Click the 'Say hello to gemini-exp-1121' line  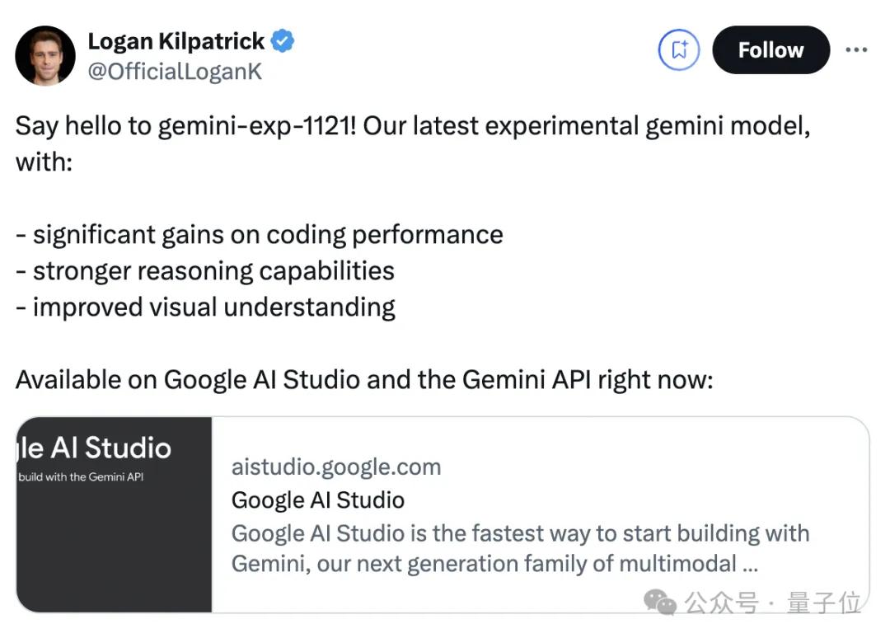(412, 126)
